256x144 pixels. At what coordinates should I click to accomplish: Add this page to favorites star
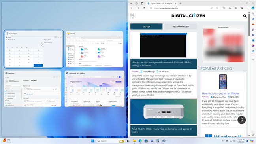(217, 8)
